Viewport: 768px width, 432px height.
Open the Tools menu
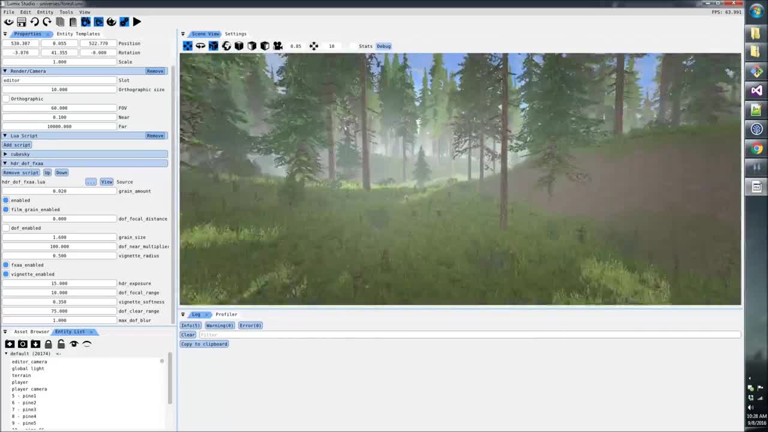click(66, 12)
